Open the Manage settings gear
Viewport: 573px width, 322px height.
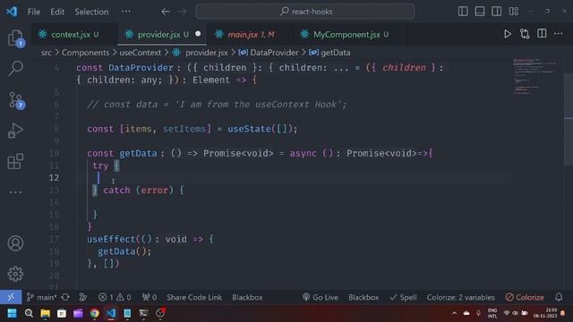[x=15, y=274]
